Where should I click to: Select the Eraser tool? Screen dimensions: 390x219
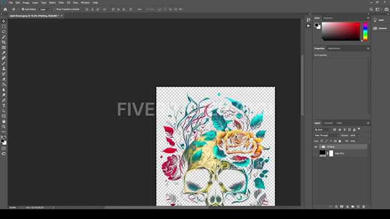point(4,79)
